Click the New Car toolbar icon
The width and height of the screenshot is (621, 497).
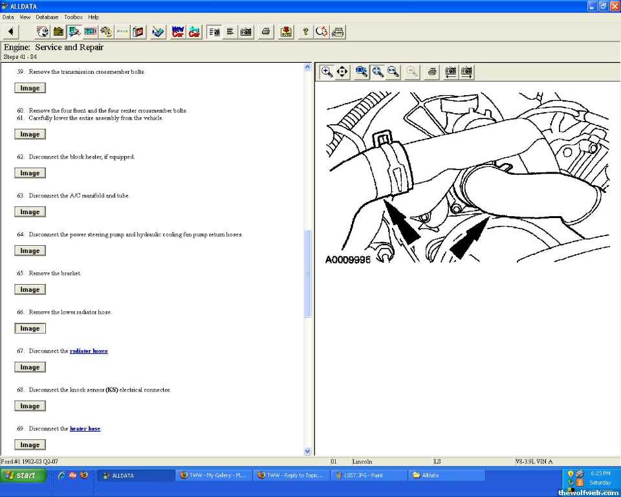click(177, 31)
